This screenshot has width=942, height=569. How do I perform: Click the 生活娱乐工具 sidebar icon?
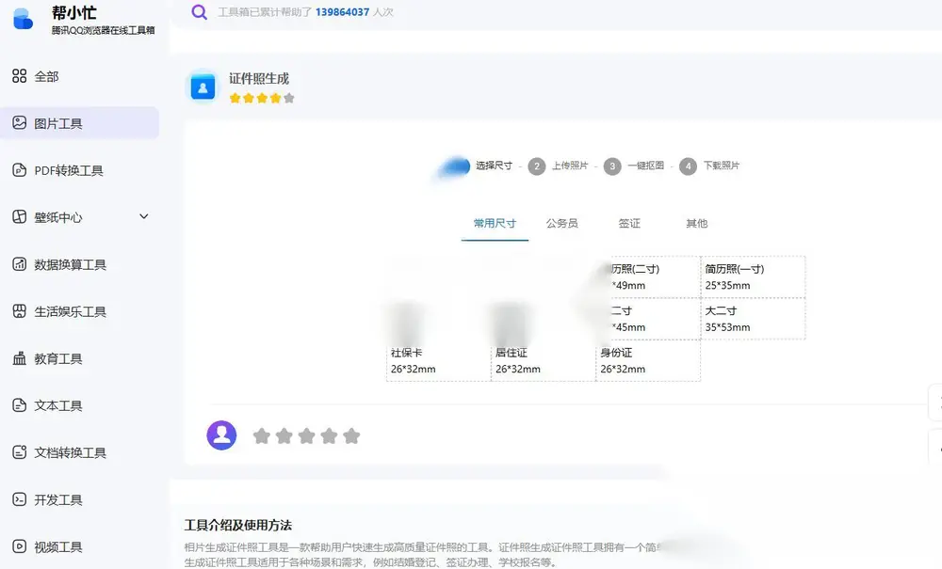tap(19, 310)
